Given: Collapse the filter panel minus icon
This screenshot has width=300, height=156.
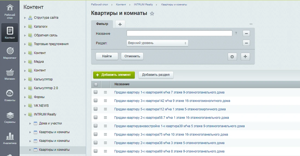Looking at the screenshot, I should [x=251, y=24].
